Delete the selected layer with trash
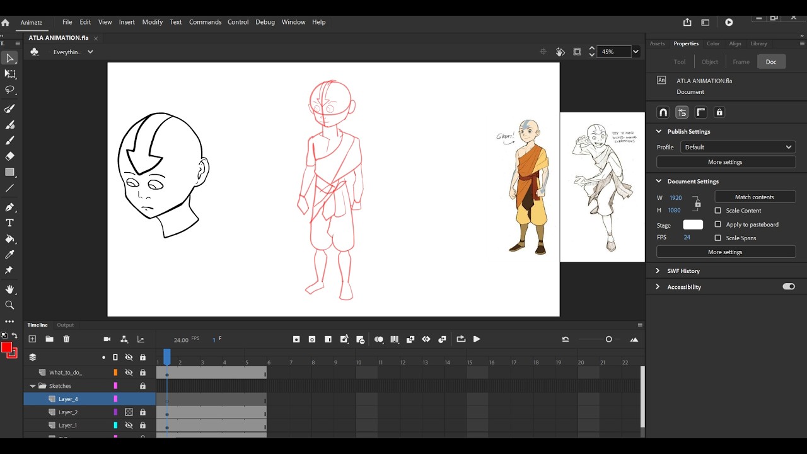The height and width of the screenshot is (454, 807). (x=66, y=339)
